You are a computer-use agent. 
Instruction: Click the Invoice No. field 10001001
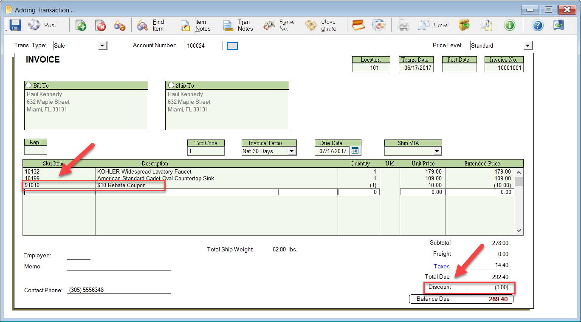[x=504, y=68]
